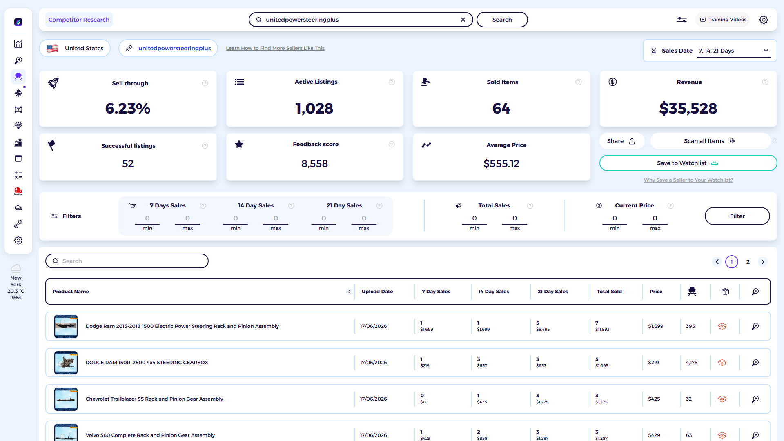Open the graduation cap academy icon
The height and width of the screenshot is (441, 784).
click(x=18, y=208)
